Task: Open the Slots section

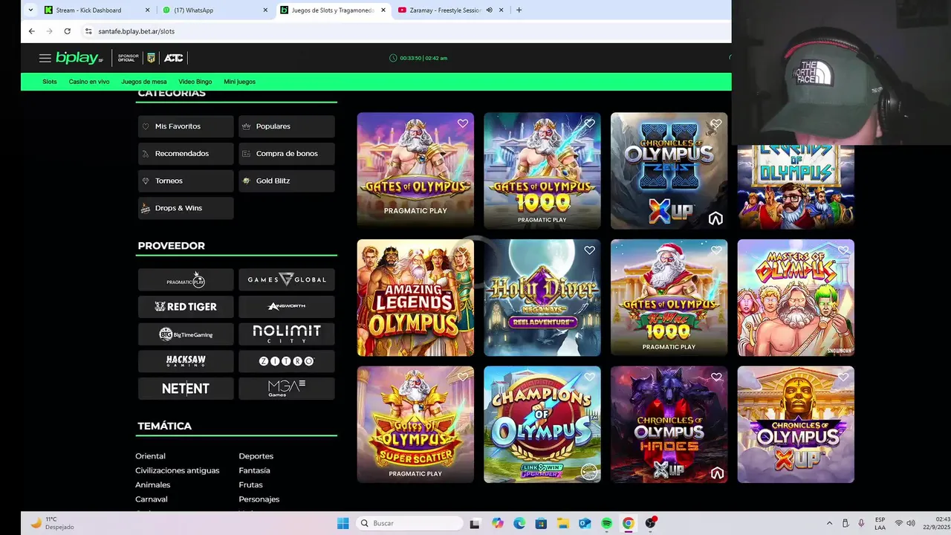Action: [50, 82]
